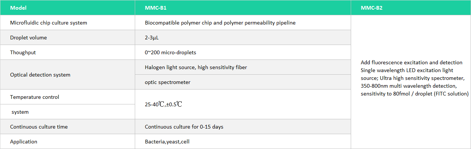Click the MMC-B2 column header
Image resolution: width=471 pixels, height=149 pixels.
click(372, 8)
